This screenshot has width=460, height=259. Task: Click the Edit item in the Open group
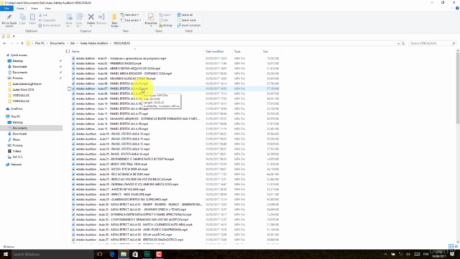(164, 20)
